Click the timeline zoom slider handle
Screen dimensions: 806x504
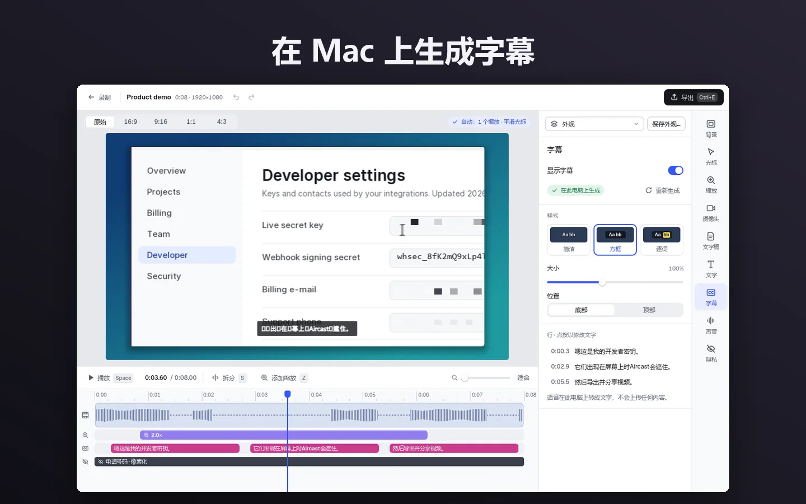pos(465,378)
